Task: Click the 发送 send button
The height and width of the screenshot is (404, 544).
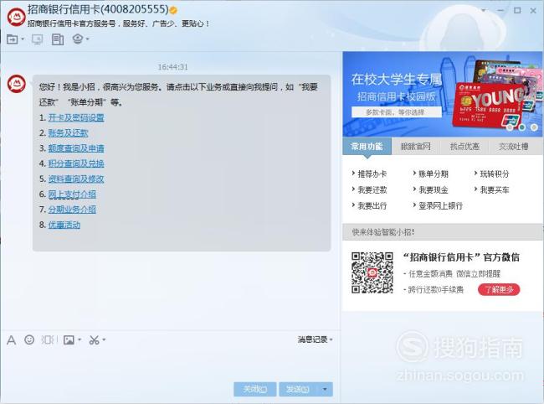Action: click(298, 389)
